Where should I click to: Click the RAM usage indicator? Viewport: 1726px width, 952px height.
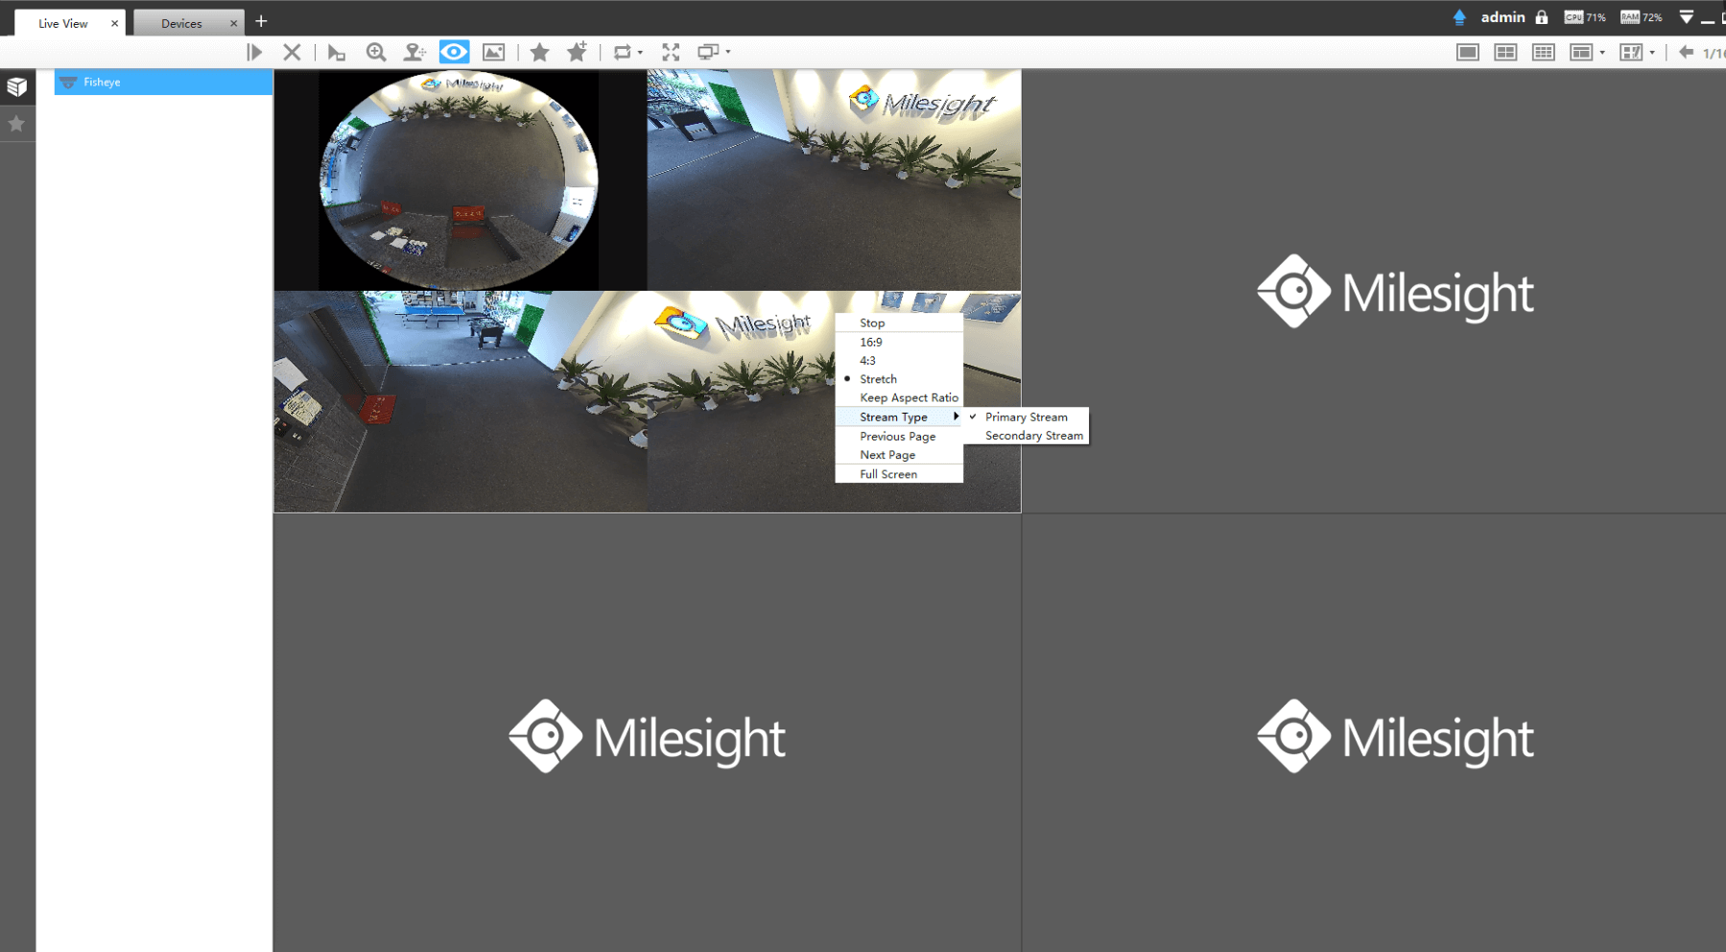click(x=1642, y=17)
